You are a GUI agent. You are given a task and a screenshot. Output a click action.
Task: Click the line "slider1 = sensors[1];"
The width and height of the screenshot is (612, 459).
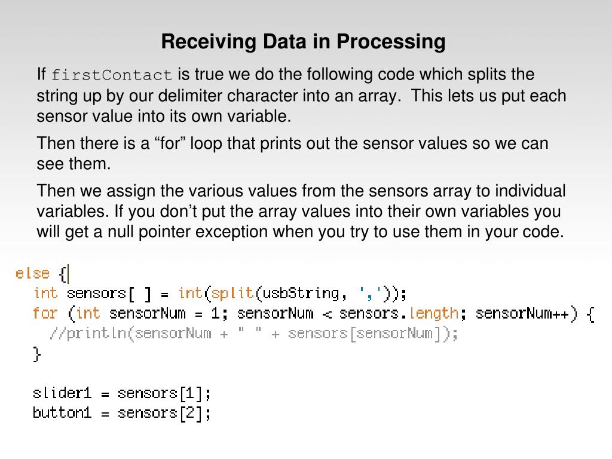pyautogui.click(x=122, y=393)
